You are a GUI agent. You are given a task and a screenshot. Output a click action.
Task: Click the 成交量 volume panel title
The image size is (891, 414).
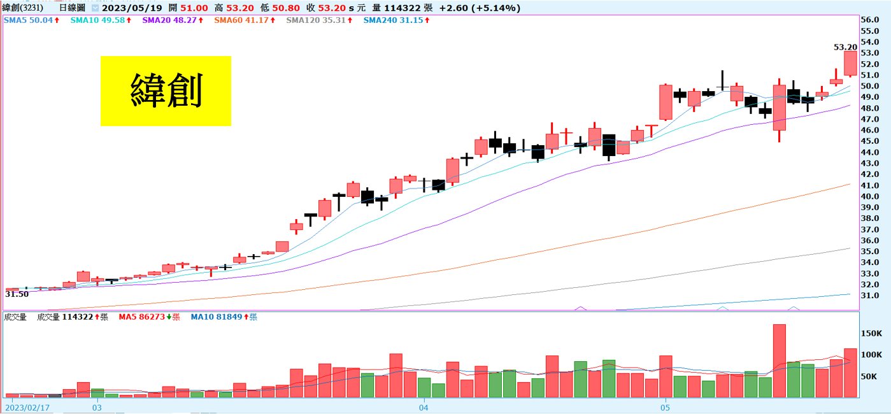[x=15, y=317]
